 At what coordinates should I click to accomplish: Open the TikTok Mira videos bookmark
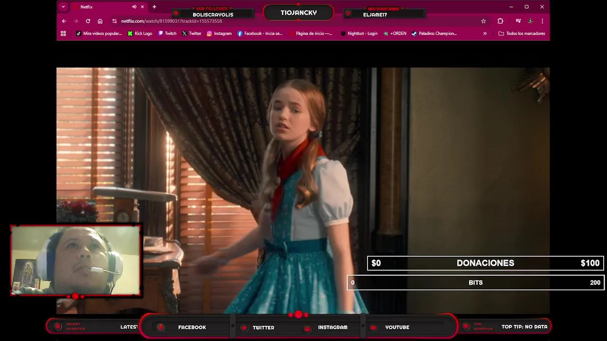point(99,33)
